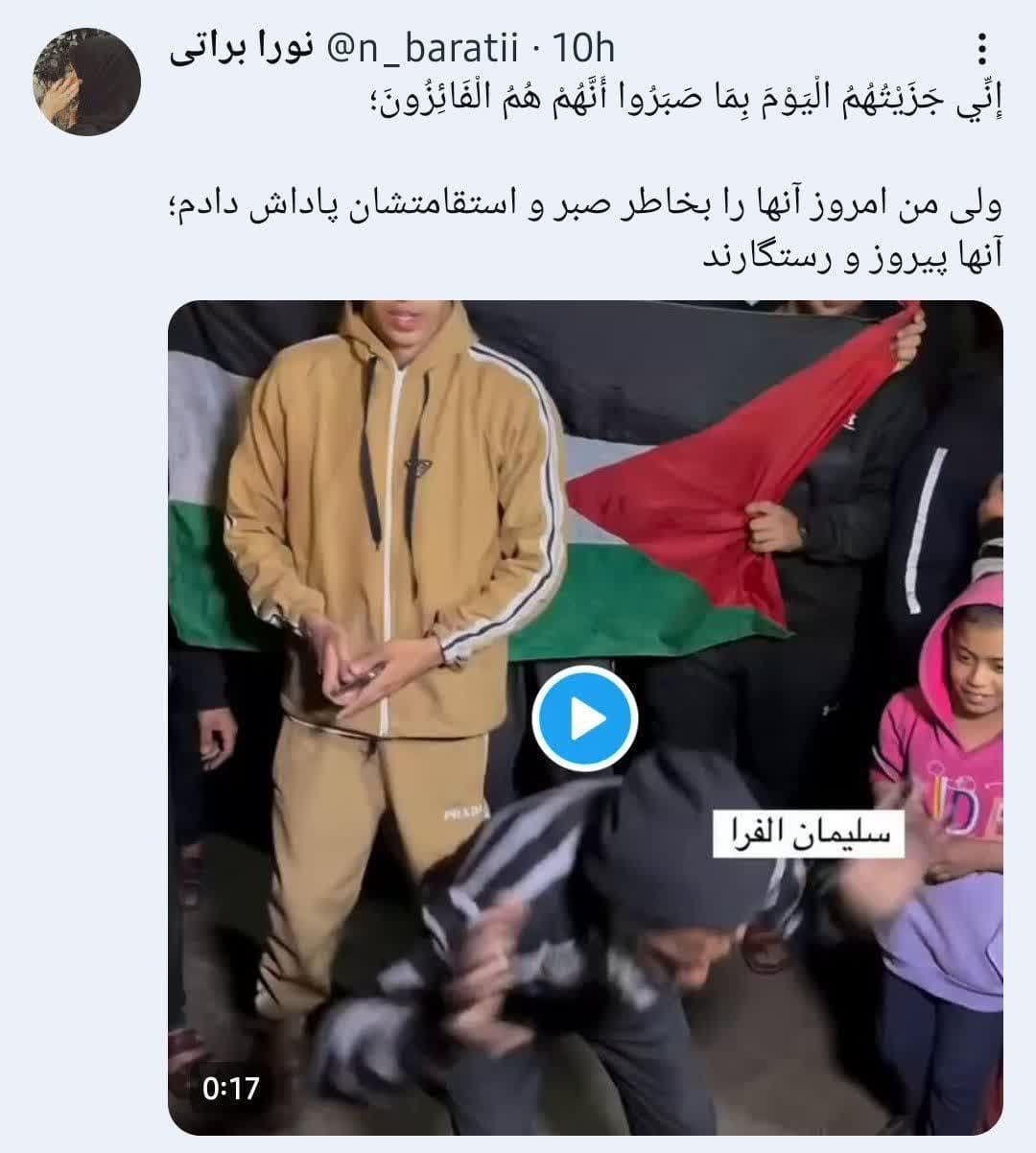Click the tan hoodie jacket in the video
1036x1153 pixels.
(393, 518)
